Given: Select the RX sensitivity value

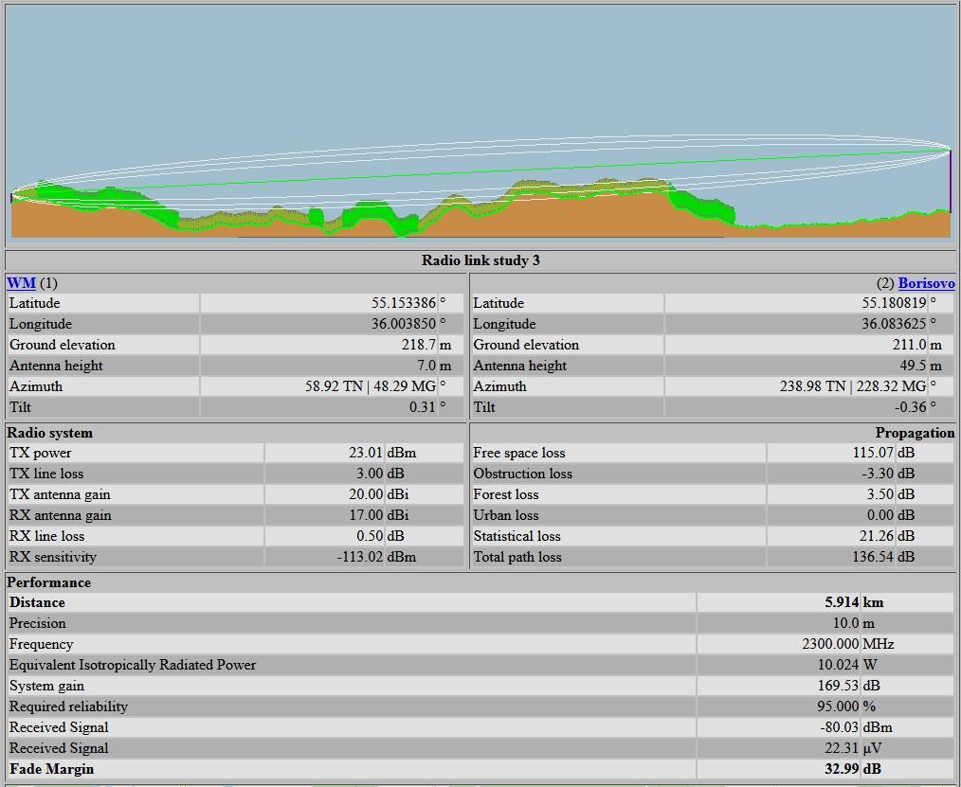Looking at the screenshot, I should [359, 557].
